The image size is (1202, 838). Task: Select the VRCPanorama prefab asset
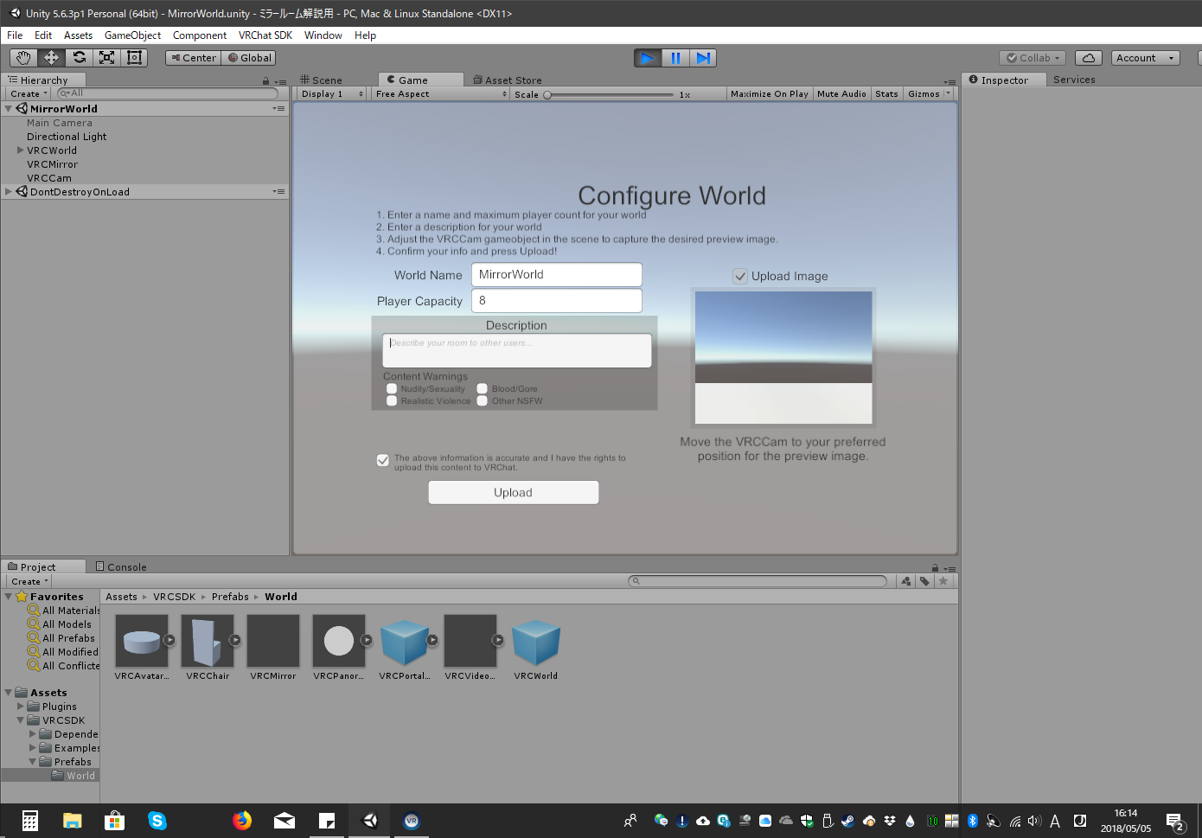click(339, 641)
